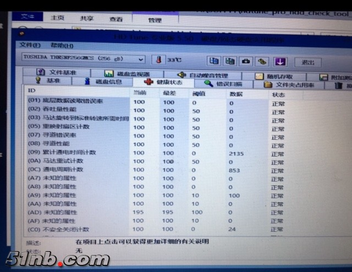Click the camera save screenshot icon

point(246,61)
